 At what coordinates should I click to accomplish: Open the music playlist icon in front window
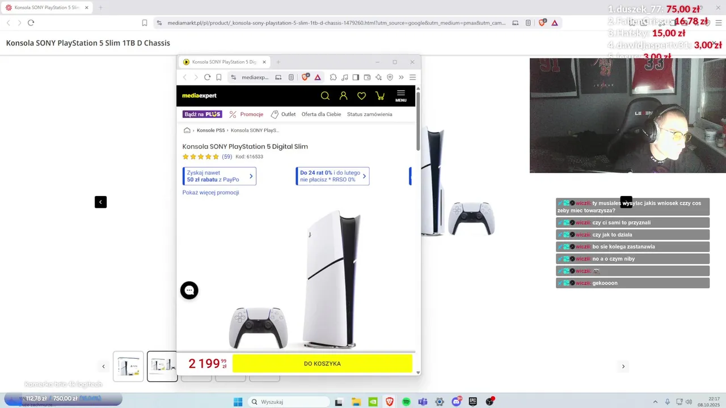point(345,77)
